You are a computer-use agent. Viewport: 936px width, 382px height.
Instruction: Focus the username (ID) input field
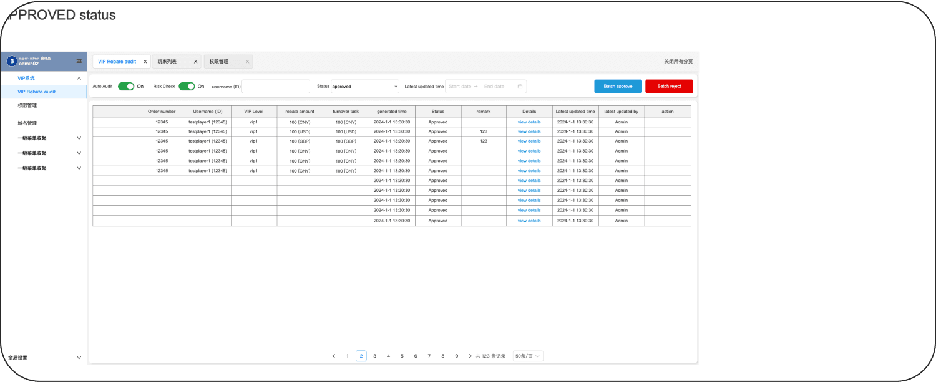coord(276,87)
